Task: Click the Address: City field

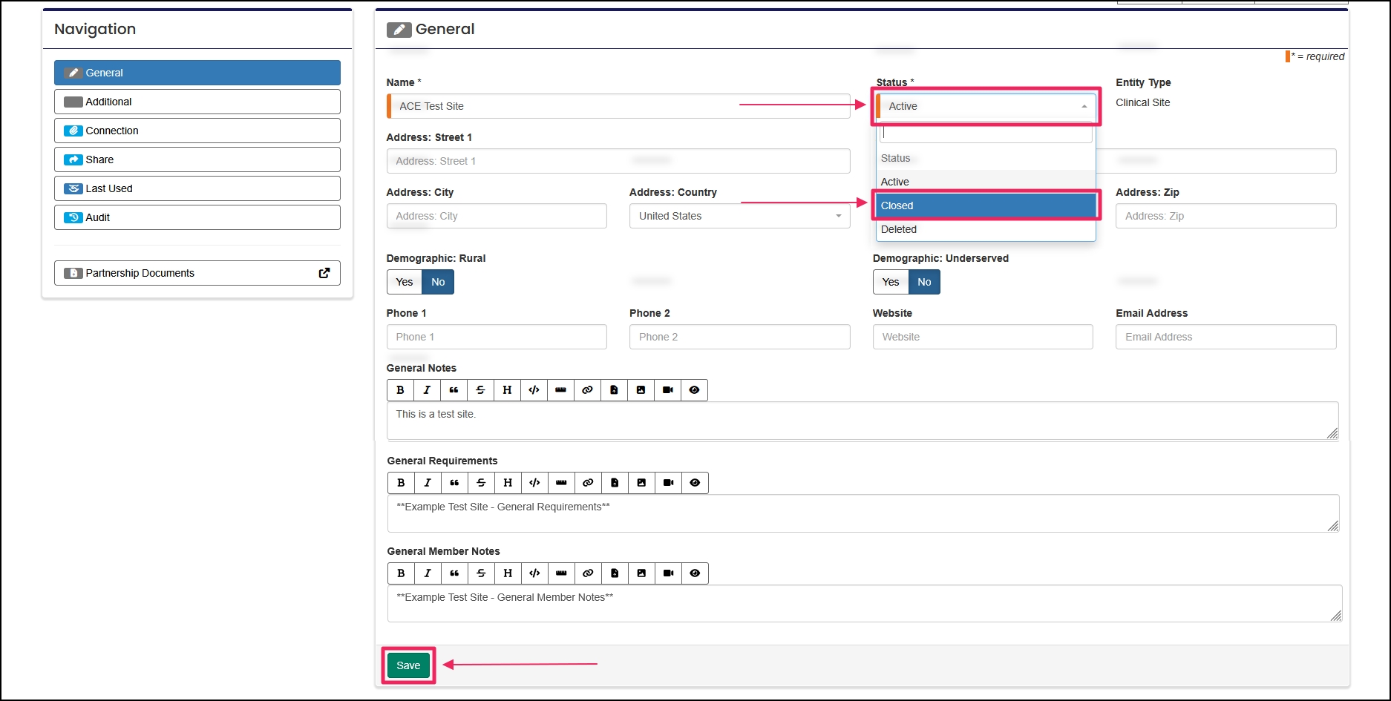Action: pyautogui.click(x=497, y=216)
